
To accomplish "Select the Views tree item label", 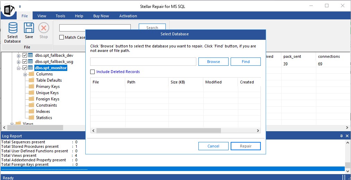I will pos(28,124).
